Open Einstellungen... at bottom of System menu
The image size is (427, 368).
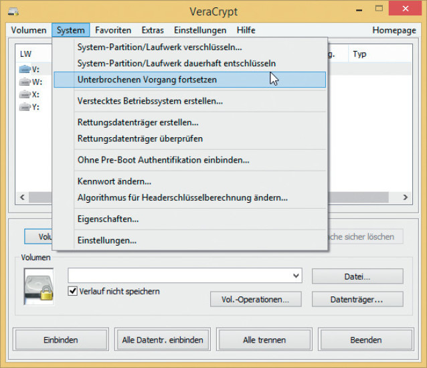tap(190, 240)
